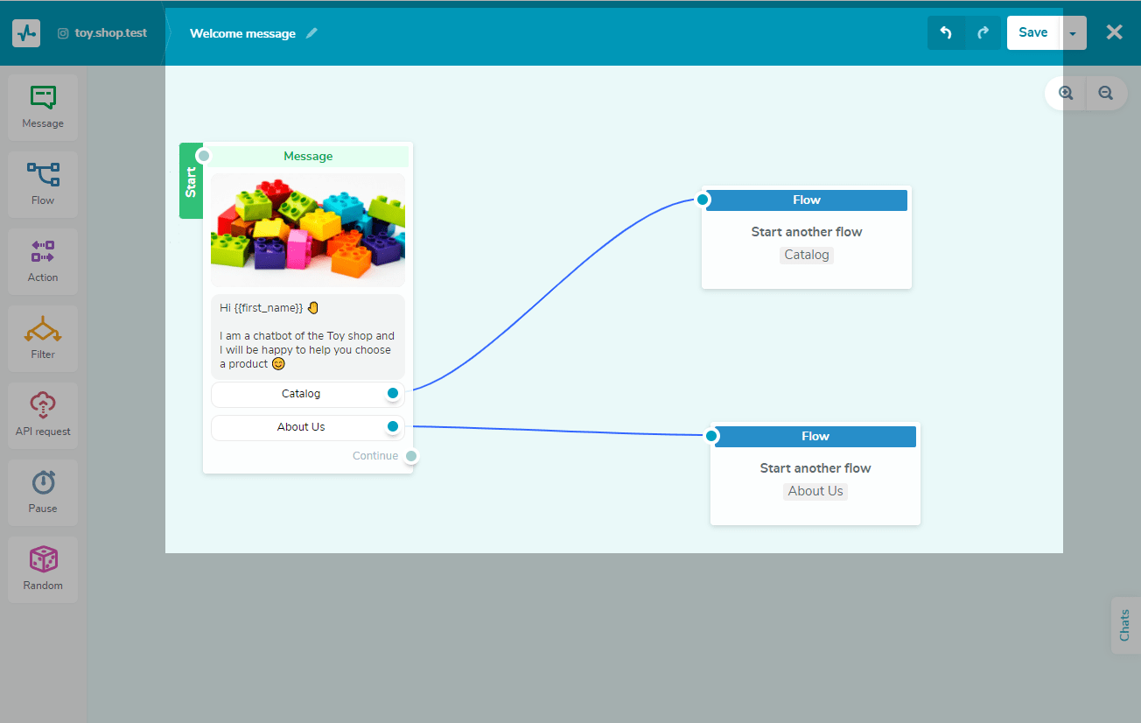Select the Message block tool
This screenshot has height=723, width=1141.
(x=42, y=107)
